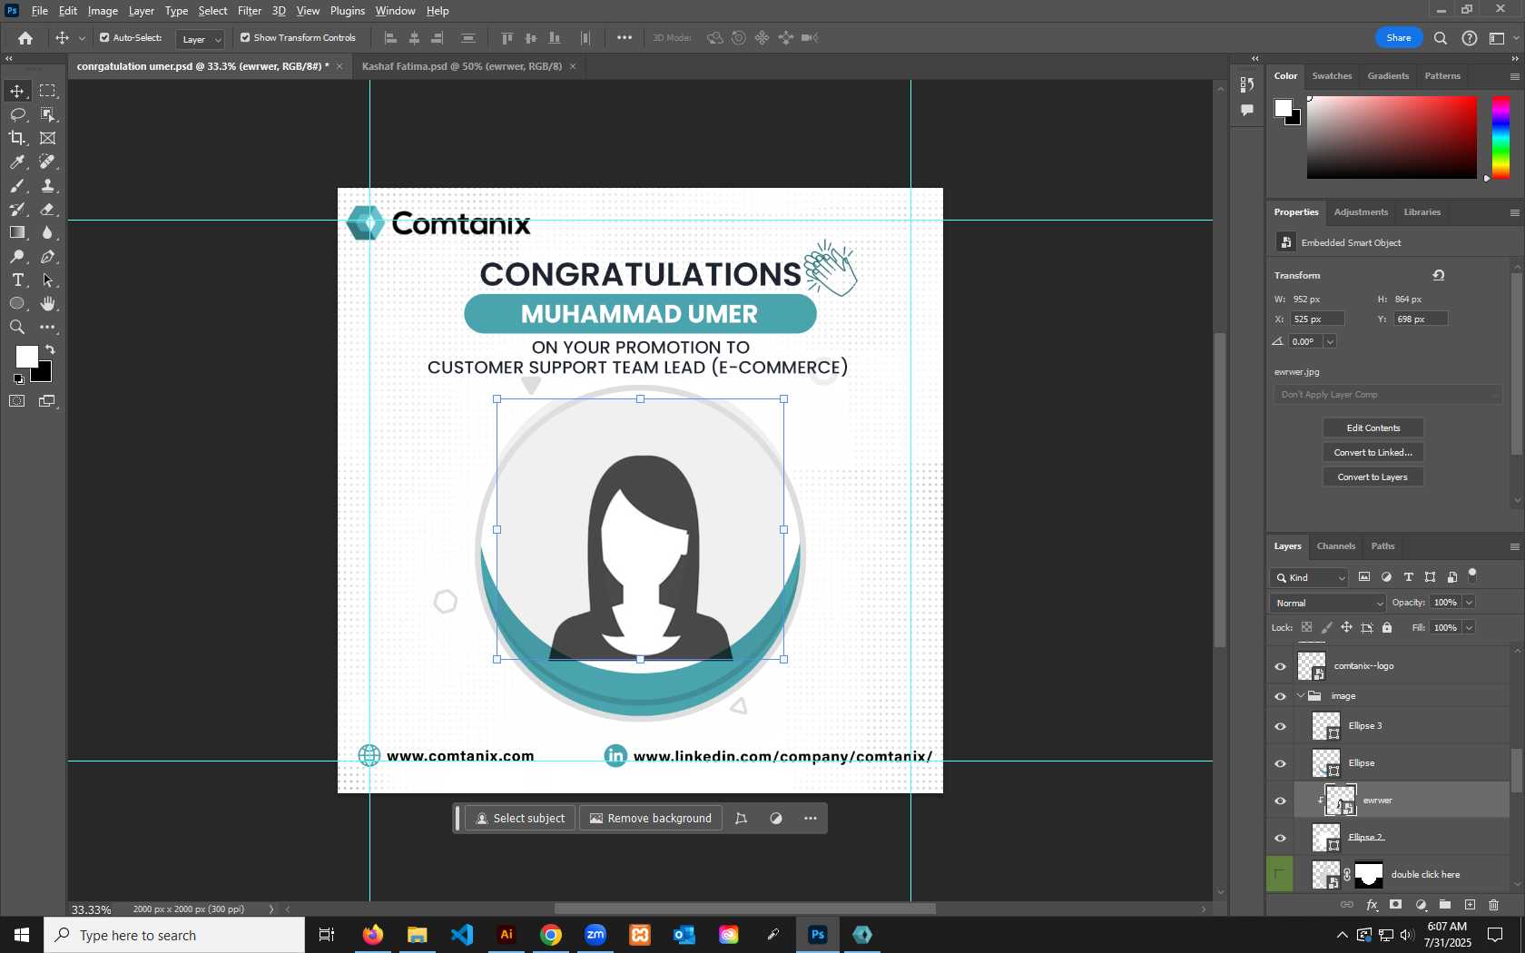Show the double click here layer

click(x=1280, y=875)
